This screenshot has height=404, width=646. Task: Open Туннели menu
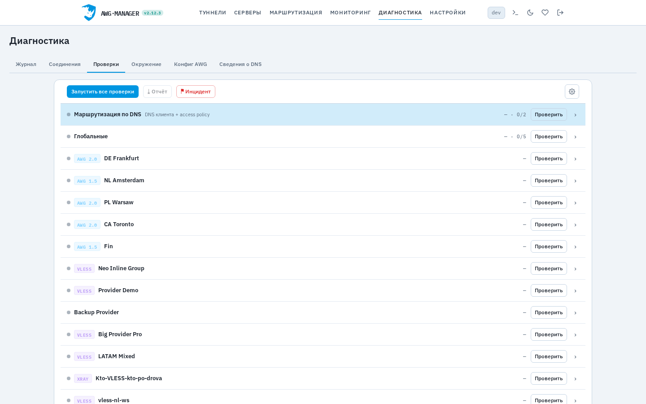[x=213, y=13]
